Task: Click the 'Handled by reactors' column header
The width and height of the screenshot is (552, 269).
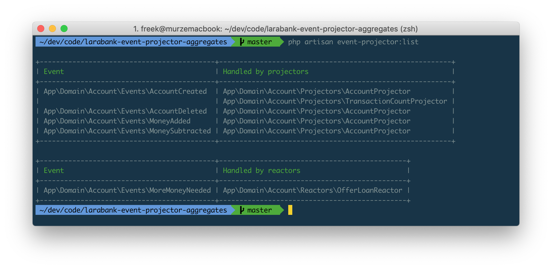Action: click(x=261, y=171)
